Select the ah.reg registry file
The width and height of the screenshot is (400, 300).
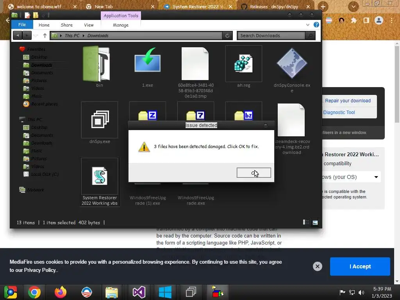click(x=244, y=64)
